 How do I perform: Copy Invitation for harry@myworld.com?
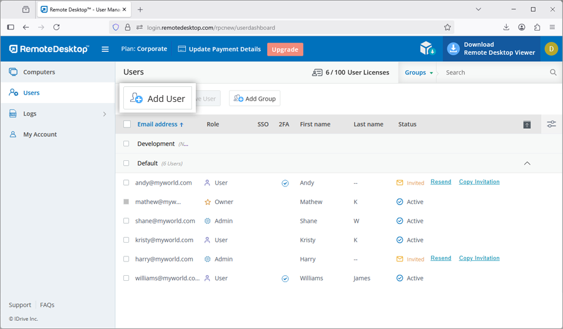(x=479, y=258)
